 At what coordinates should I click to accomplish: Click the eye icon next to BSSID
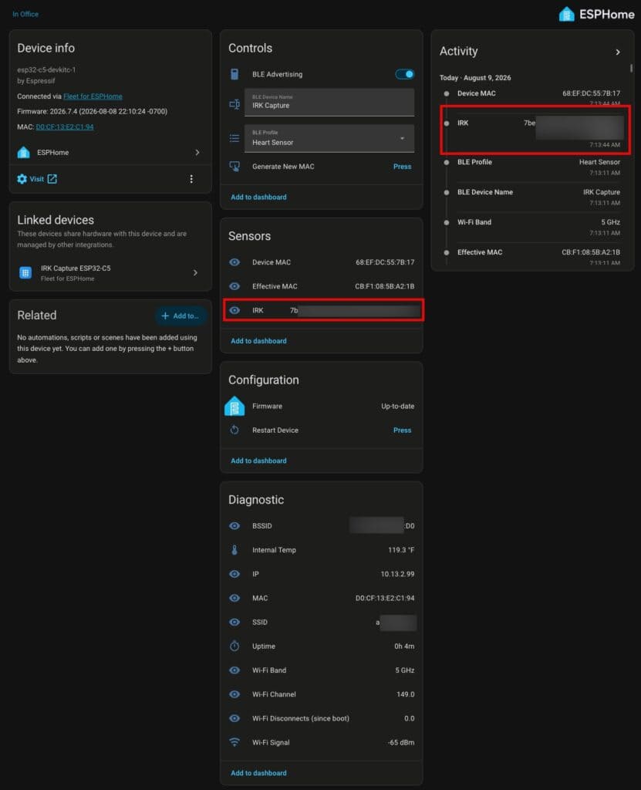click(x=234, y=525)
